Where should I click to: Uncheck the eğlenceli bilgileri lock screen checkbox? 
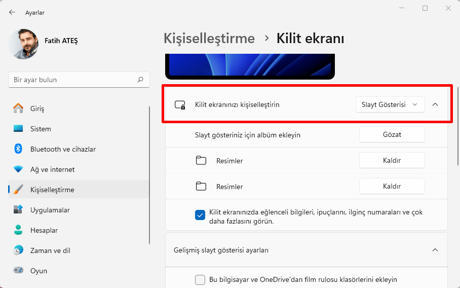coord(200,215)
